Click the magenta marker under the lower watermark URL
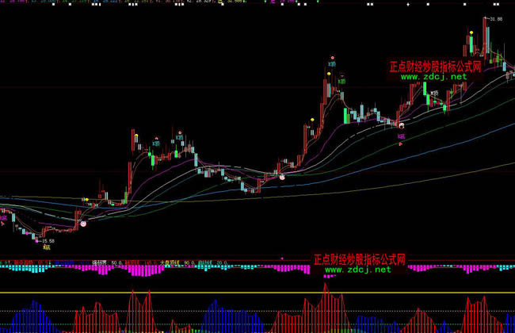This screenshot has width=515, height=333. click(x=328, y=277)
